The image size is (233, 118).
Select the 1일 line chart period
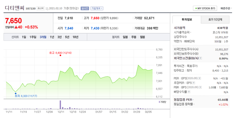pyautogui.click(x=24, y=37)
